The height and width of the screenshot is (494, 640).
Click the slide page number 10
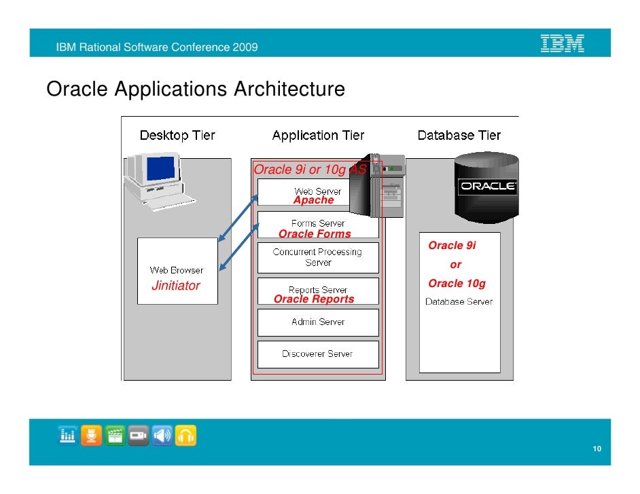[x=597, y=449]
